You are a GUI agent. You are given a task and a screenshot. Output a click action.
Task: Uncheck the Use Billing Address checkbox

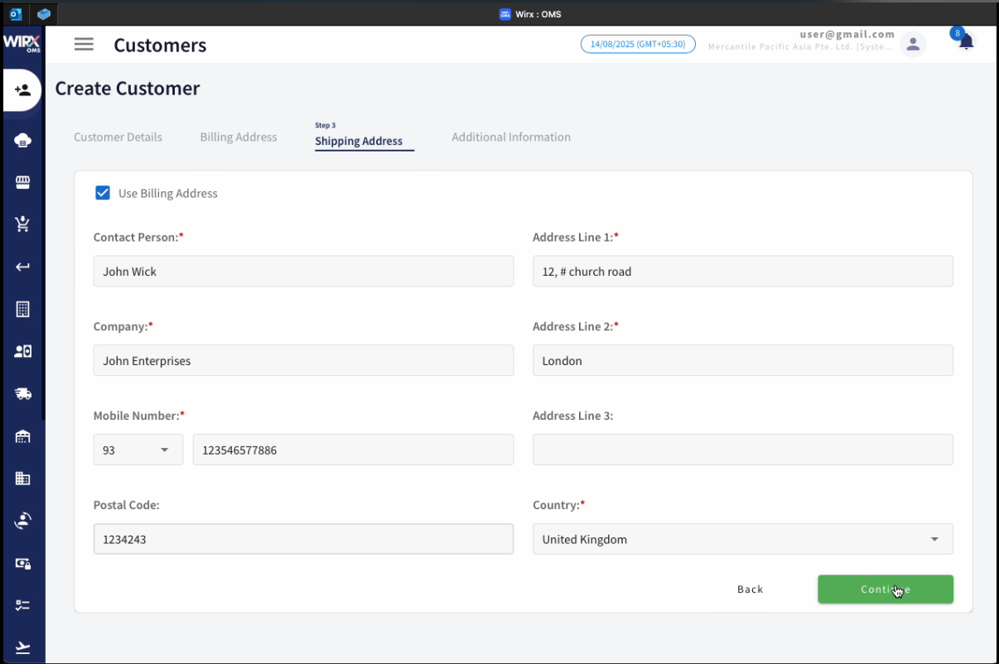point(103,192)
